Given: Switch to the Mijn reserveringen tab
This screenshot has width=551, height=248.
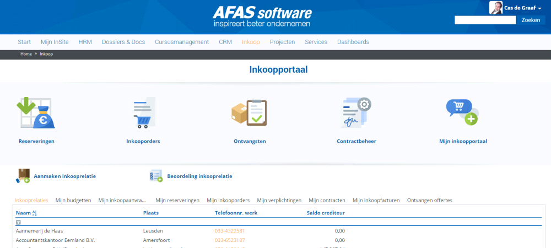Looking at the screenshot, I should (x=177, y=200).
